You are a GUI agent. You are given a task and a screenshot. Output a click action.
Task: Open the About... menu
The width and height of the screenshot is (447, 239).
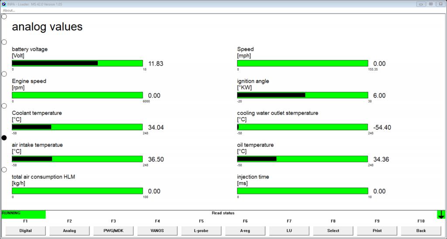9,10
